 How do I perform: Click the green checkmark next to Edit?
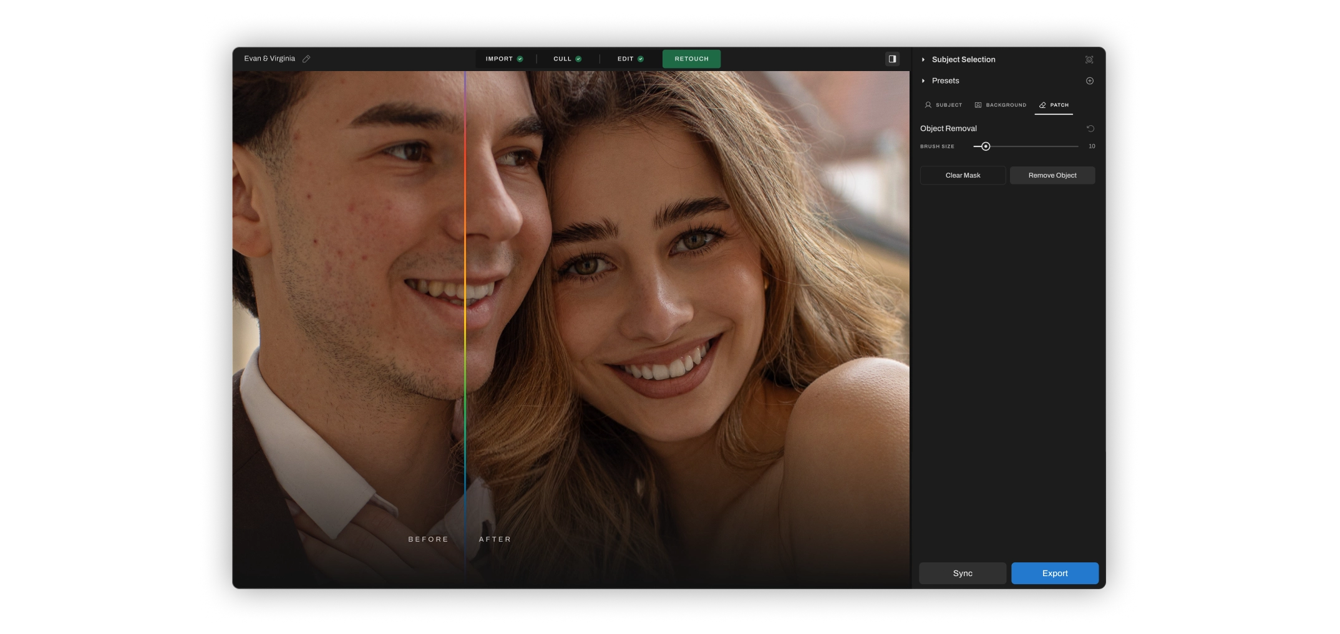point(640,59)
